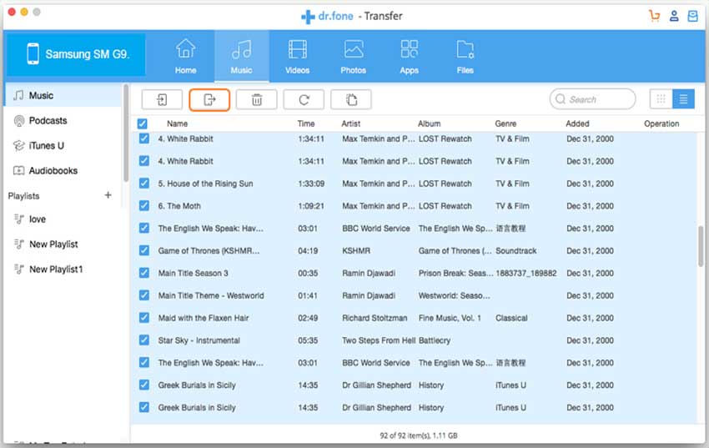This screenshot has height=448, width=709.
Task: Click Classical genre cell
Action: click(511, 318)
